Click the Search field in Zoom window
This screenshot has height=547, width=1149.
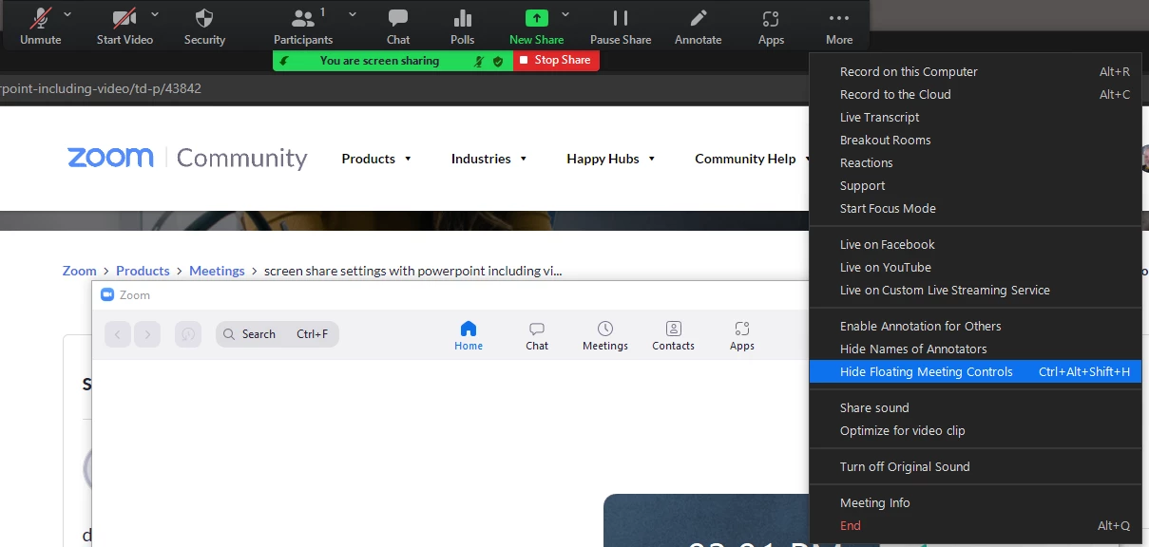278,334
